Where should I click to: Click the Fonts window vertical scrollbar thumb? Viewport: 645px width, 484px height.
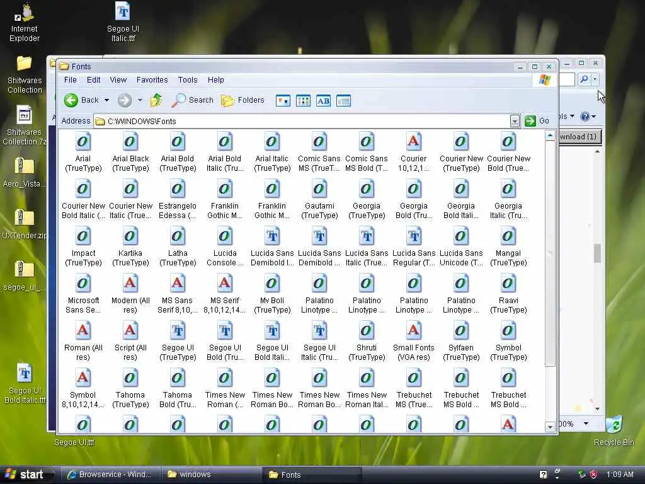(x=550, y=254)
